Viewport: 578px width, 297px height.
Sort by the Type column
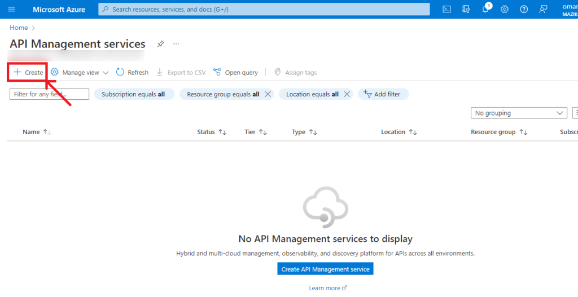[x=304, y=132]
